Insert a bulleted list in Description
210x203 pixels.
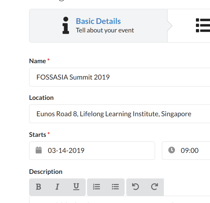[115, 187]
